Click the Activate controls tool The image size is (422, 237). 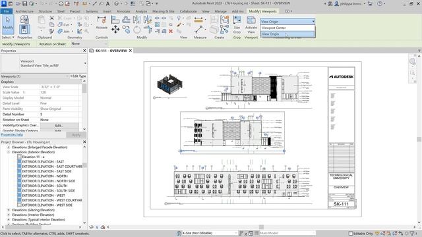point(102,22)
